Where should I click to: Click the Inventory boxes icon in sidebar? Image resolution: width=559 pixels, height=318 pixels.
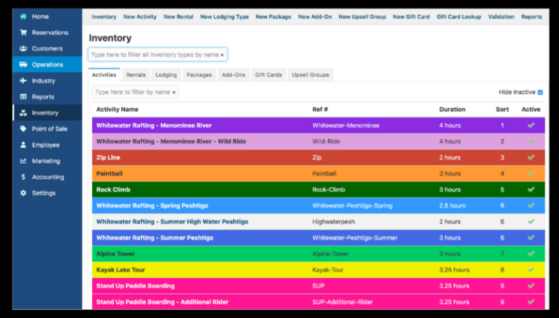tap(23, 113)
